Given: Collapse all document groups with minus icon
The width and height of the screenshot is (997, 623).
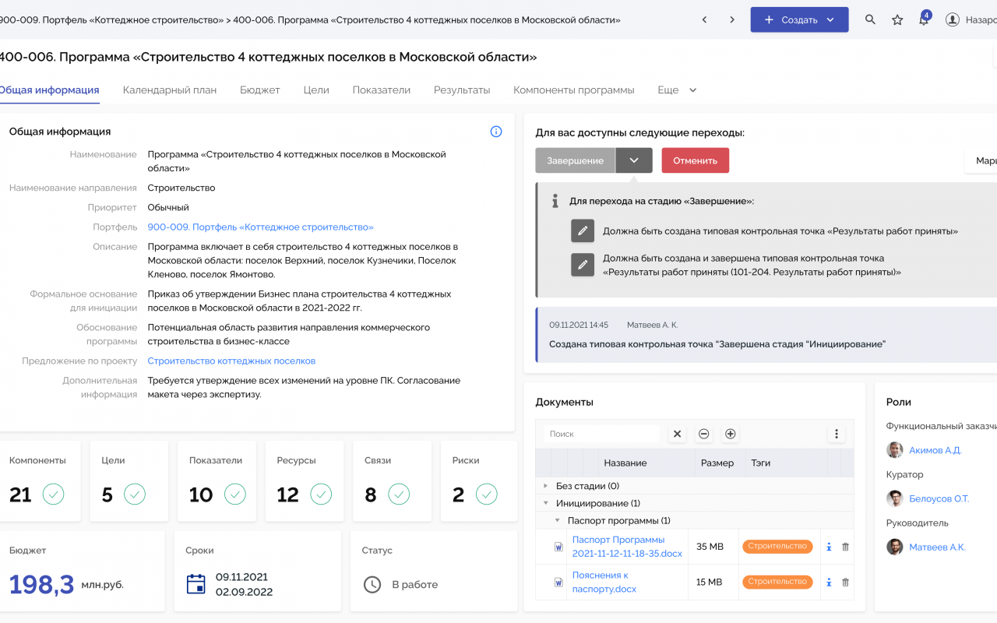Looking at the screenshot, I should click(703, 434).
